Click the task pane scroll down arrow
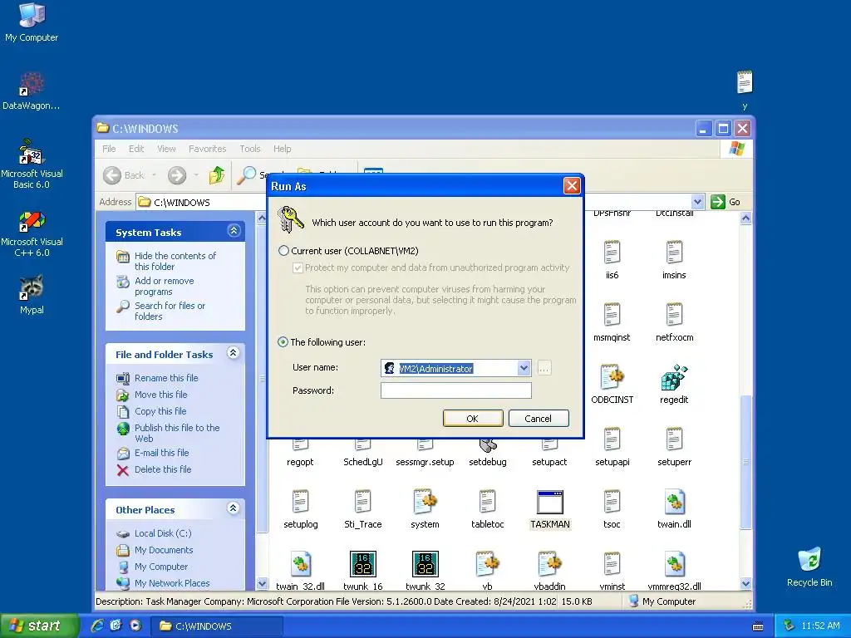 (262, 584)
